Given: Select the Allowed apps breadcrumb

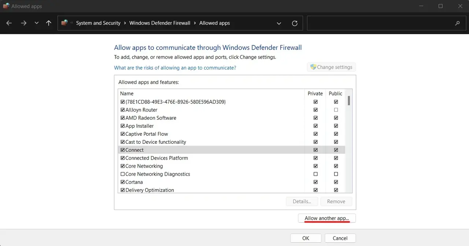Looking at the screenshot, I should click(x=215, y=23).
